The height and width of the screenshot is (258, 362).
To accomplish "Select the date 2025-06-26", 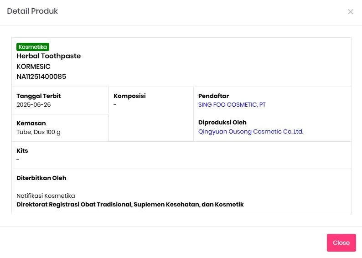I will 34,105.
